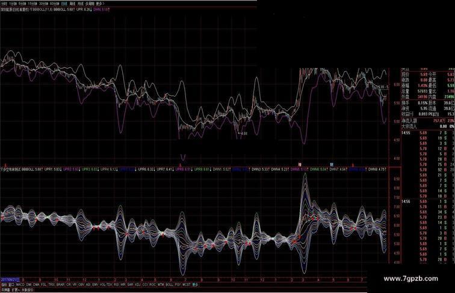This screenshot has width=455, height=293.
Task: Select the BOLL indicator tab
Action: [169, 285]
